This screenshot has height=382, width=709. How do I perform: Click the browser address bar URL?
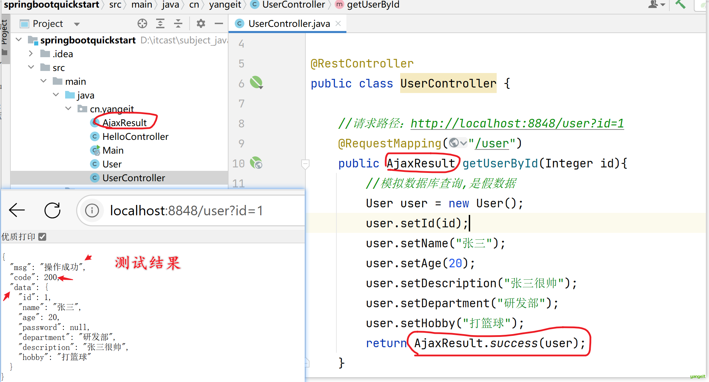click(186, 211)
